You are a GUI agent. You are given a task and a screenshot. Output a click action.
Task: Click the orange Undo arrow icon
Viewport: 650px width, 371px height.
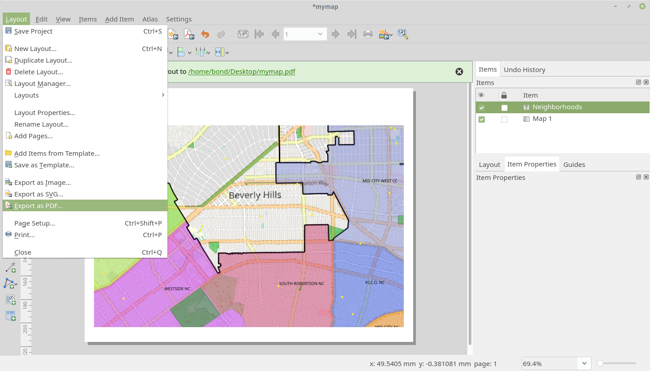click(x=205, y=34)
